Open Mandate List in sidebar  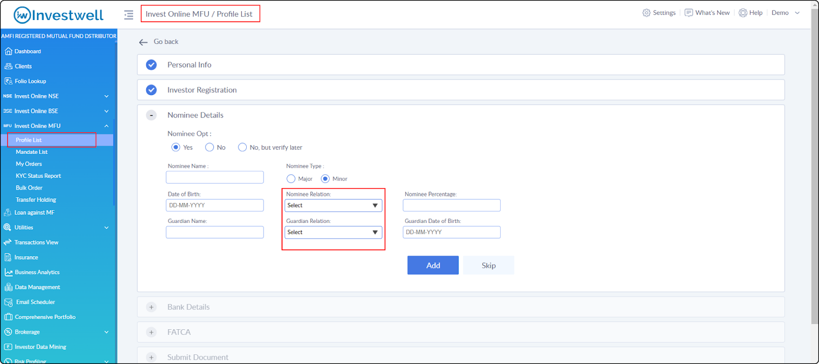coord(32,152)
